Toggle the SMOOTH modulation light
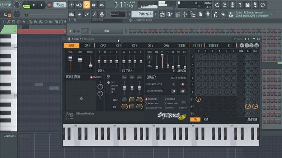The width and height of the screenshot is (282, 158). [x=91, y=77]
